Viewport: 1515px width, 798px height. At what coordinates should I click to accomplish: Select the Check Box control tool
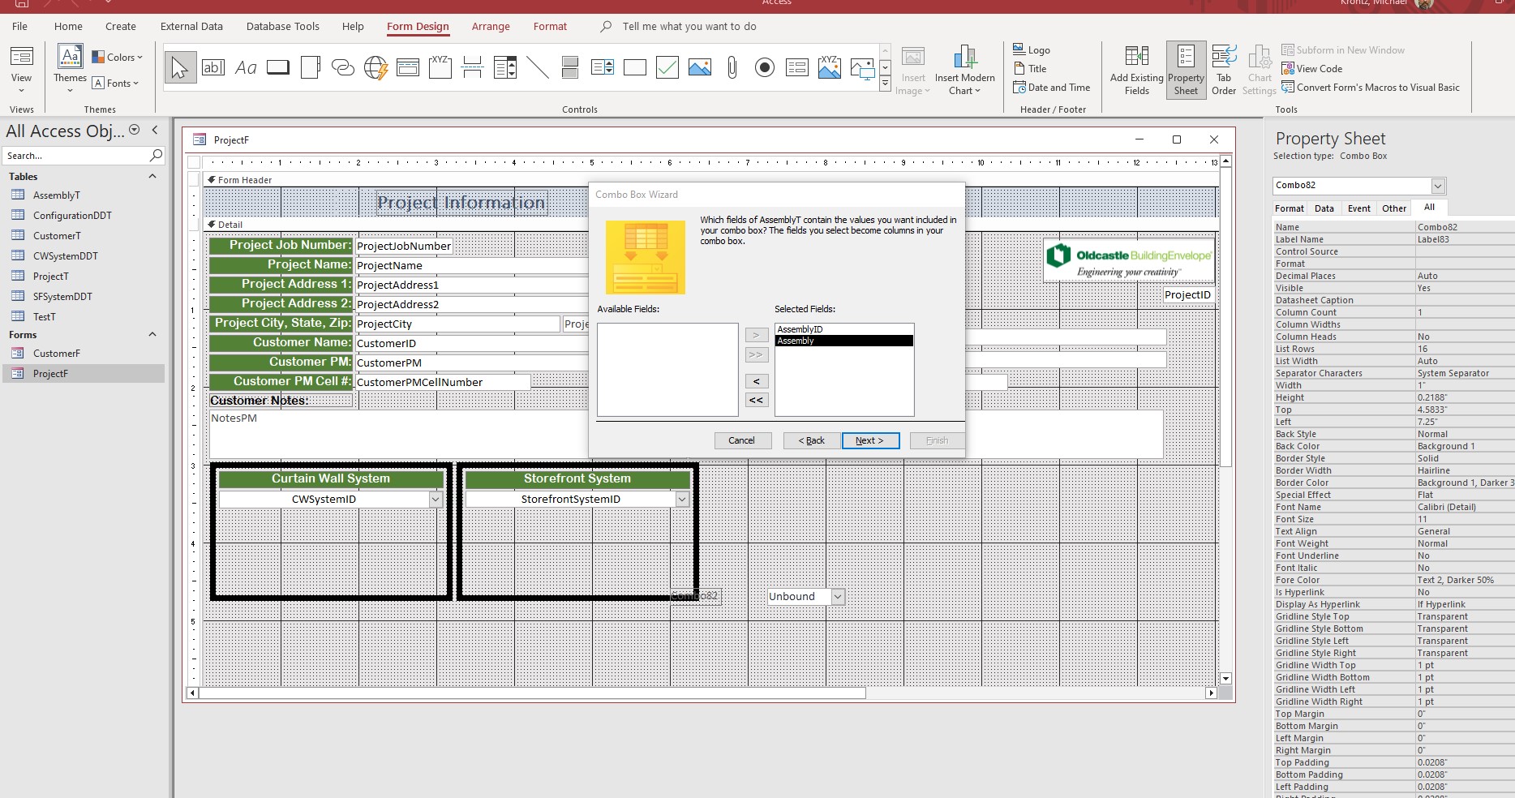click(x=667, y=68)
